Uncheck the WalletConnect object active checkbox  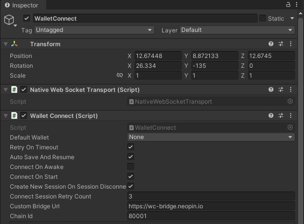pos(27,19)
